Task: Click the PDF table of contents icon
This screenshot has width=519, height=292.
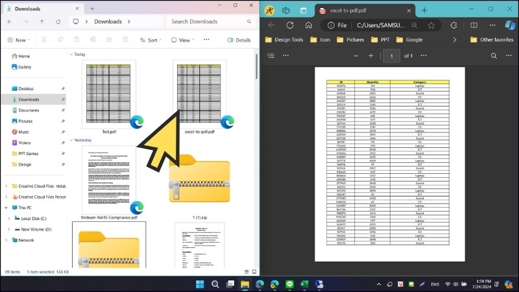Action: click(x=271, y=56)
